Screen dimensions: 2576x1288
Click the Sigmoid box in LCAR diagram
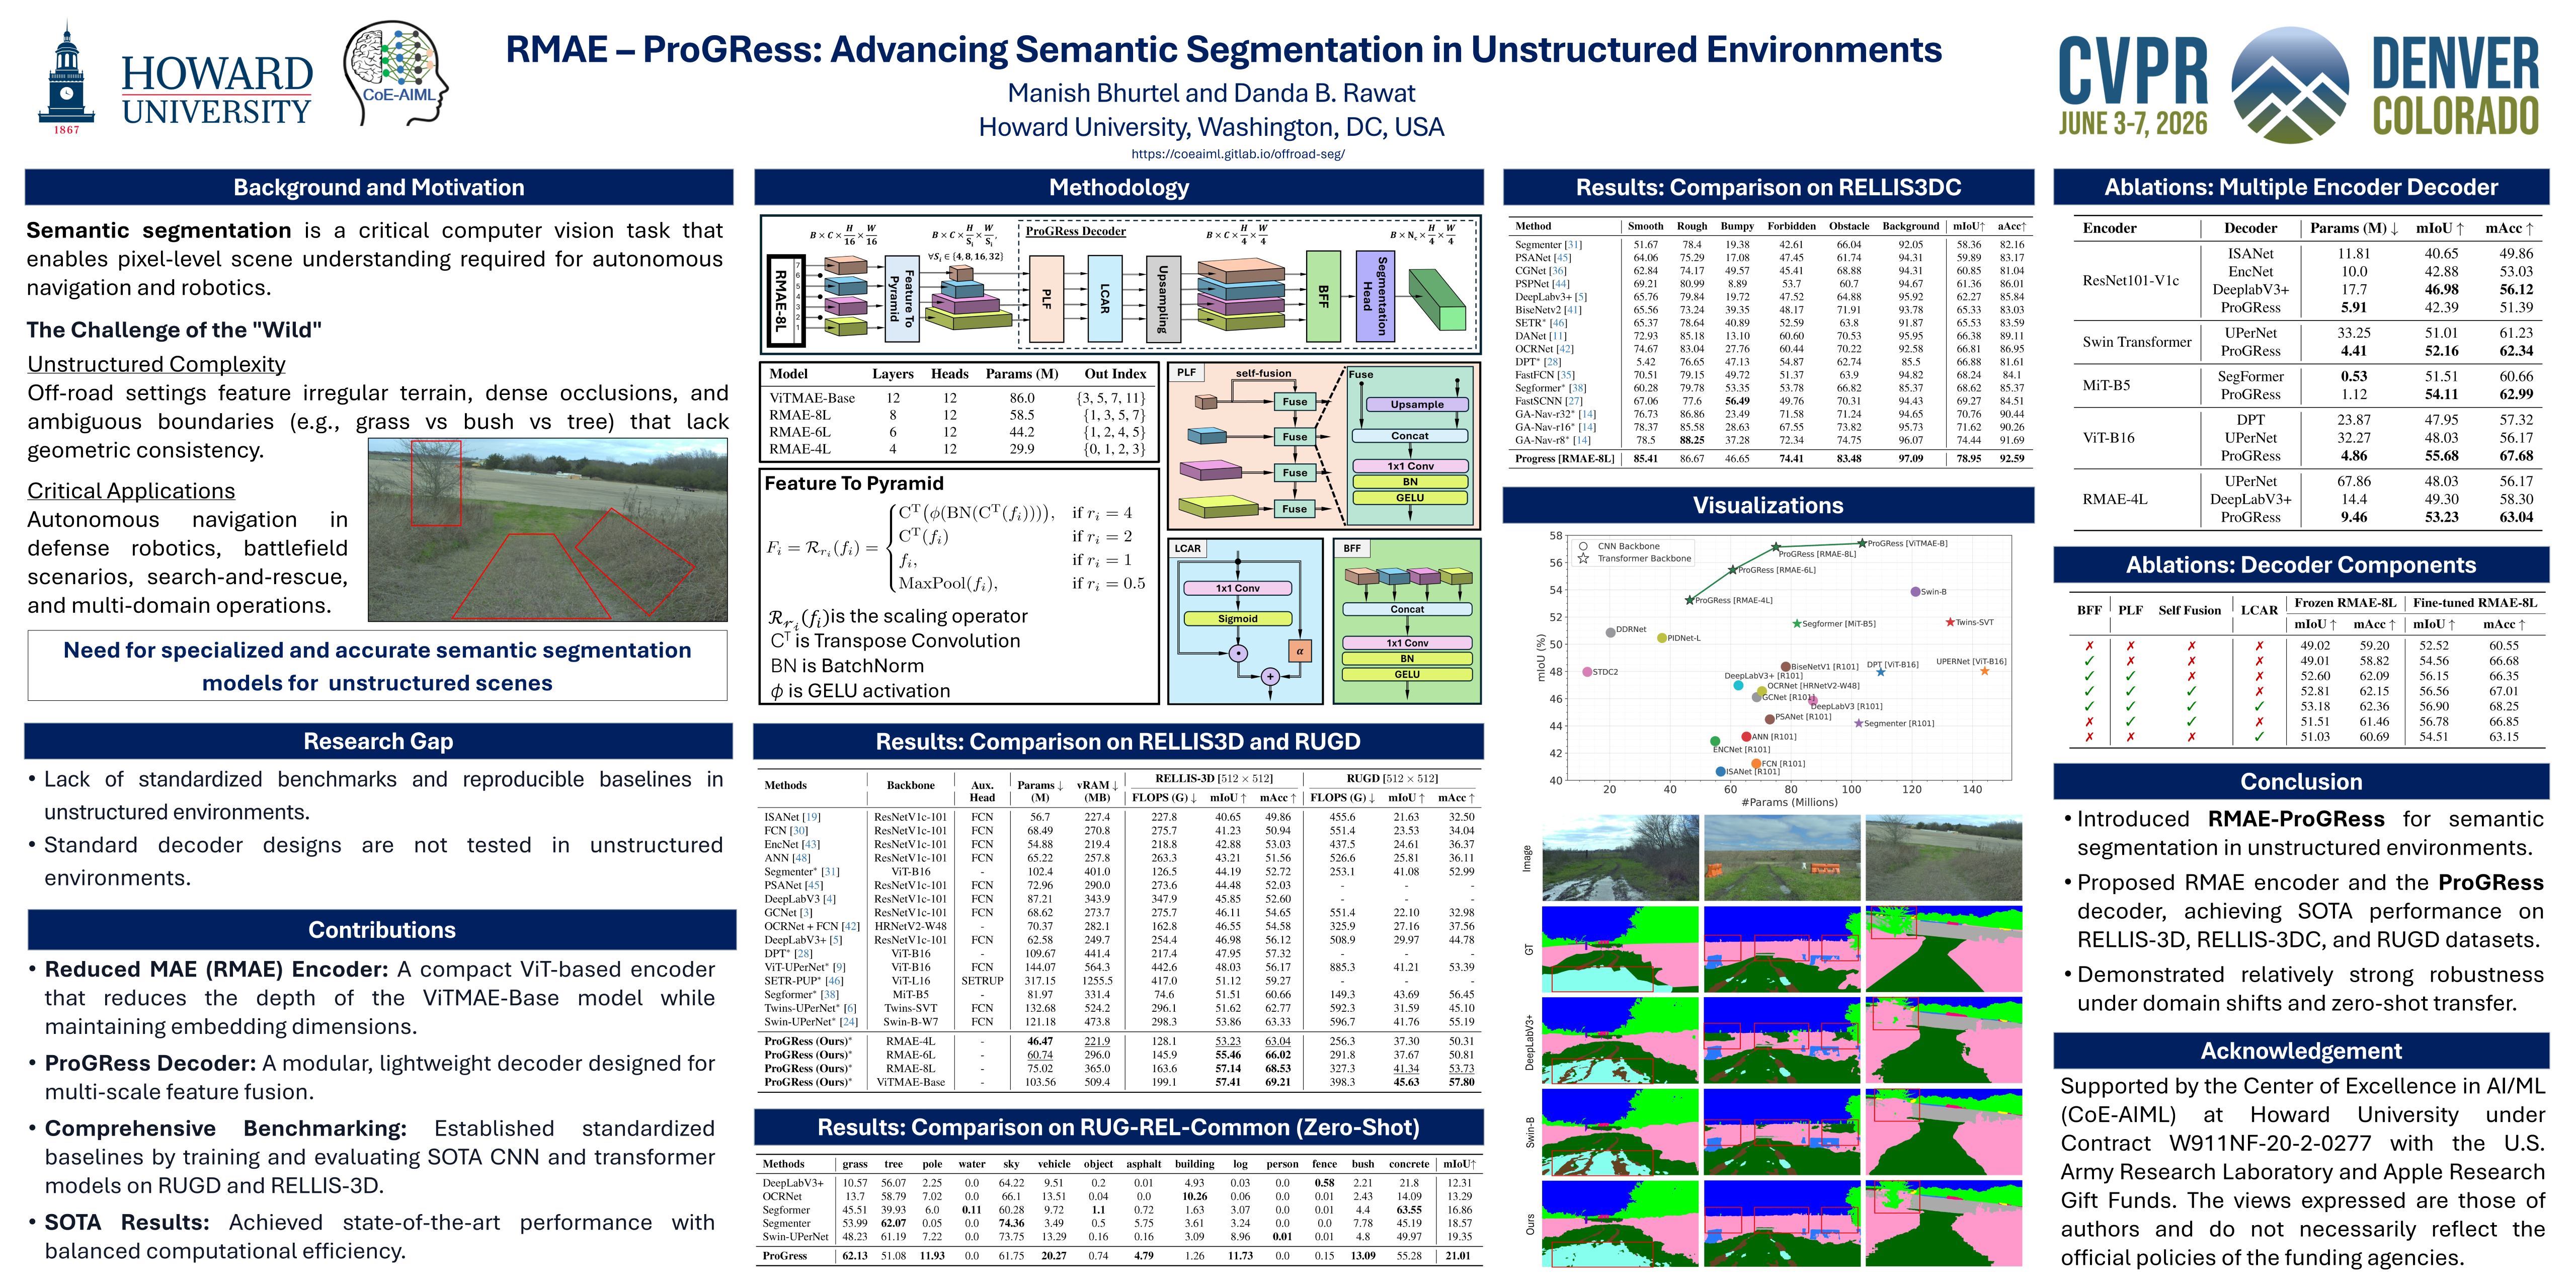click(x=1237, y=619)
